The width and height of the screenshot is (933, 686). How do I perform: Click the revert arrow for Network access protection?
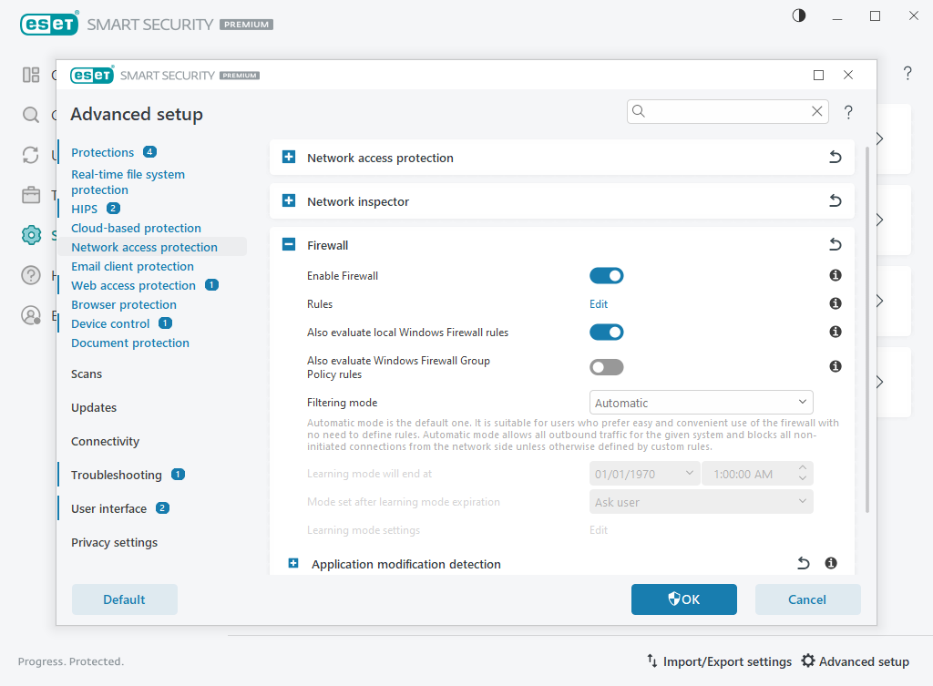pos(835,158)
